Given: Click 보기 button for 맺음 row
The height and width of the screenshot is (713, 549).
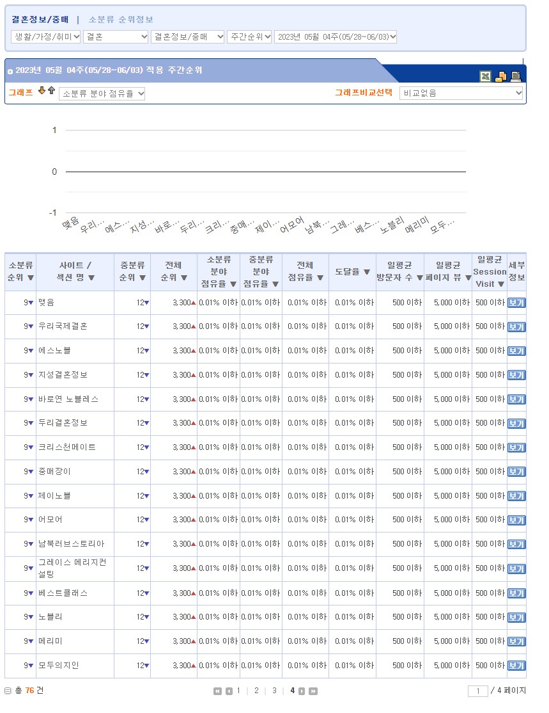Looking at the screenshot, I should tap(516, 303).
